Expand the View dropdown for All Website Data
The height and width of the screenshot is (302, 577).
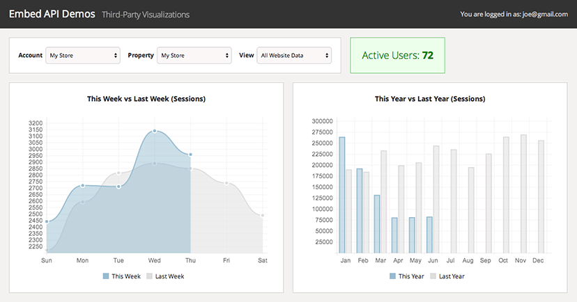293,55
